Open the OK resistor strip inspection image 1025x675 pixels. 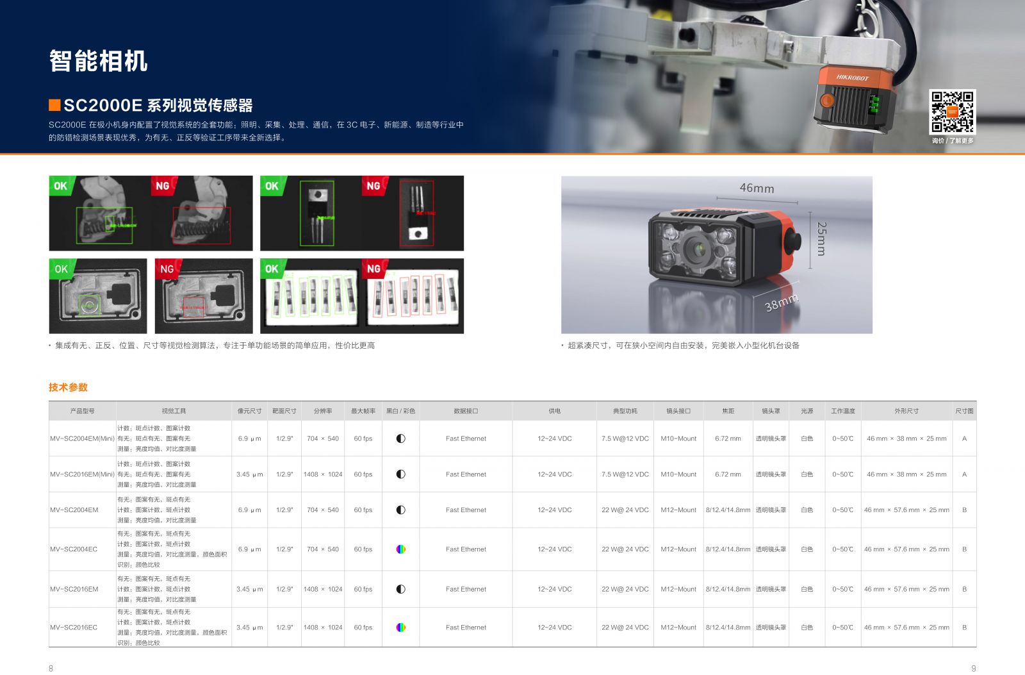tap(311, 296)
